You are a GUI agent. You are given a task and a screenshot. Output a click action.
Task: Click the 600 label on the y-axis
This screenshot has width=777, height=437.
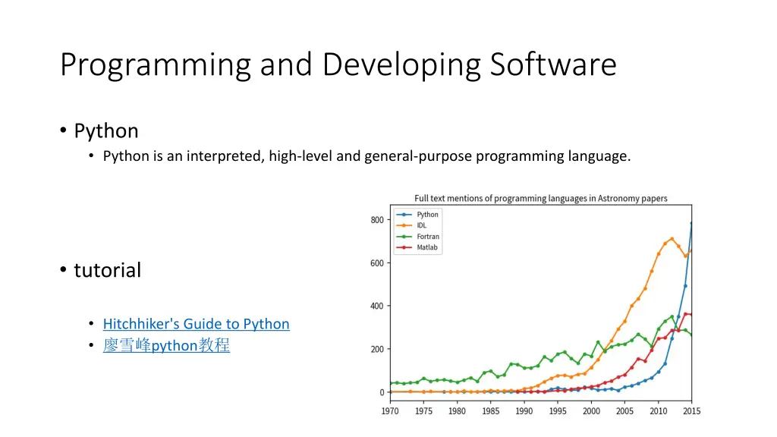[377, 263]
